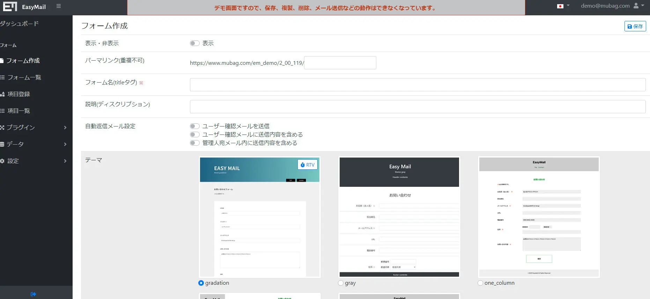
Task: Click the プラグイン puzzle icon
Action: click(x=2, y=128)
